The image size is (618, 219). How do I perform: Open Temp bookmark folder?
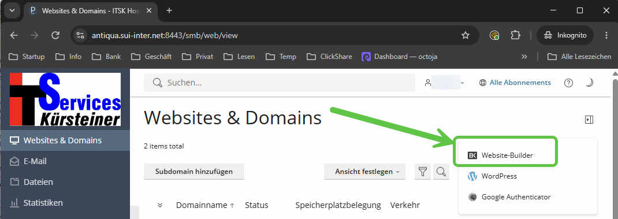coord(281,57)
